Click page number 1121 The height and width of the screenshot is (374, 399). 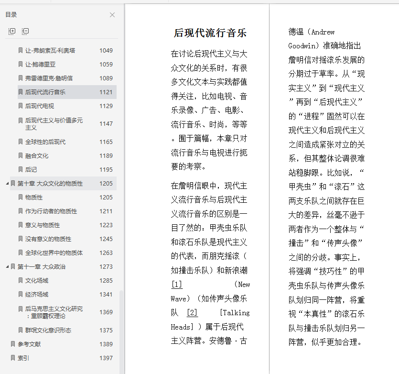click(x=106, y=92)
